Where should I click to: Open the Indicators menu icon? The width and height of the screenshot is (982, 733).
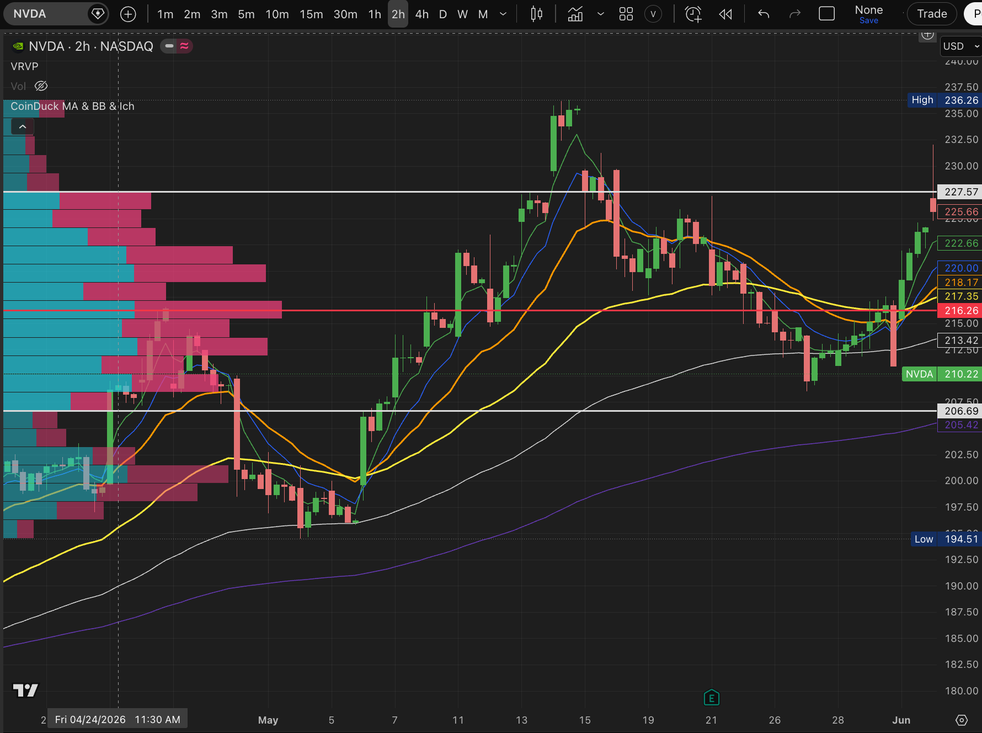point(575,14)
